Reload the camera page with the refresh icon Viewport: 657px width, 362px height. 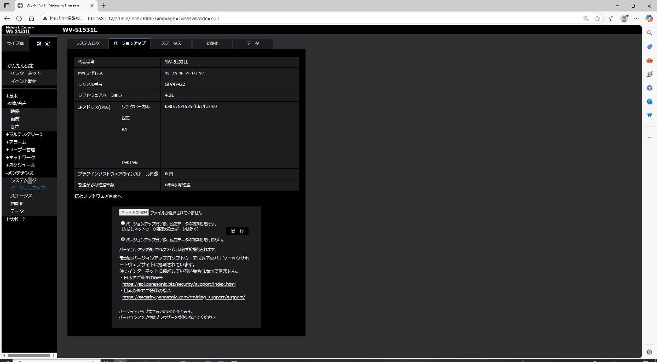pos(19,18)
